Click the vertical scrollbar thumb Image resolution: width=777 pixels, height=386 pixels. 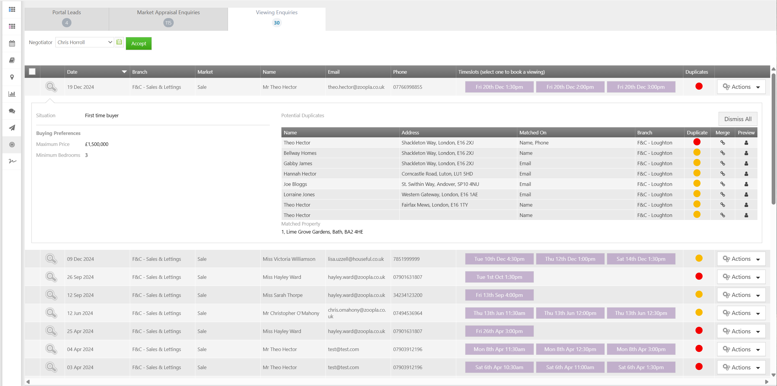point(773,139)
